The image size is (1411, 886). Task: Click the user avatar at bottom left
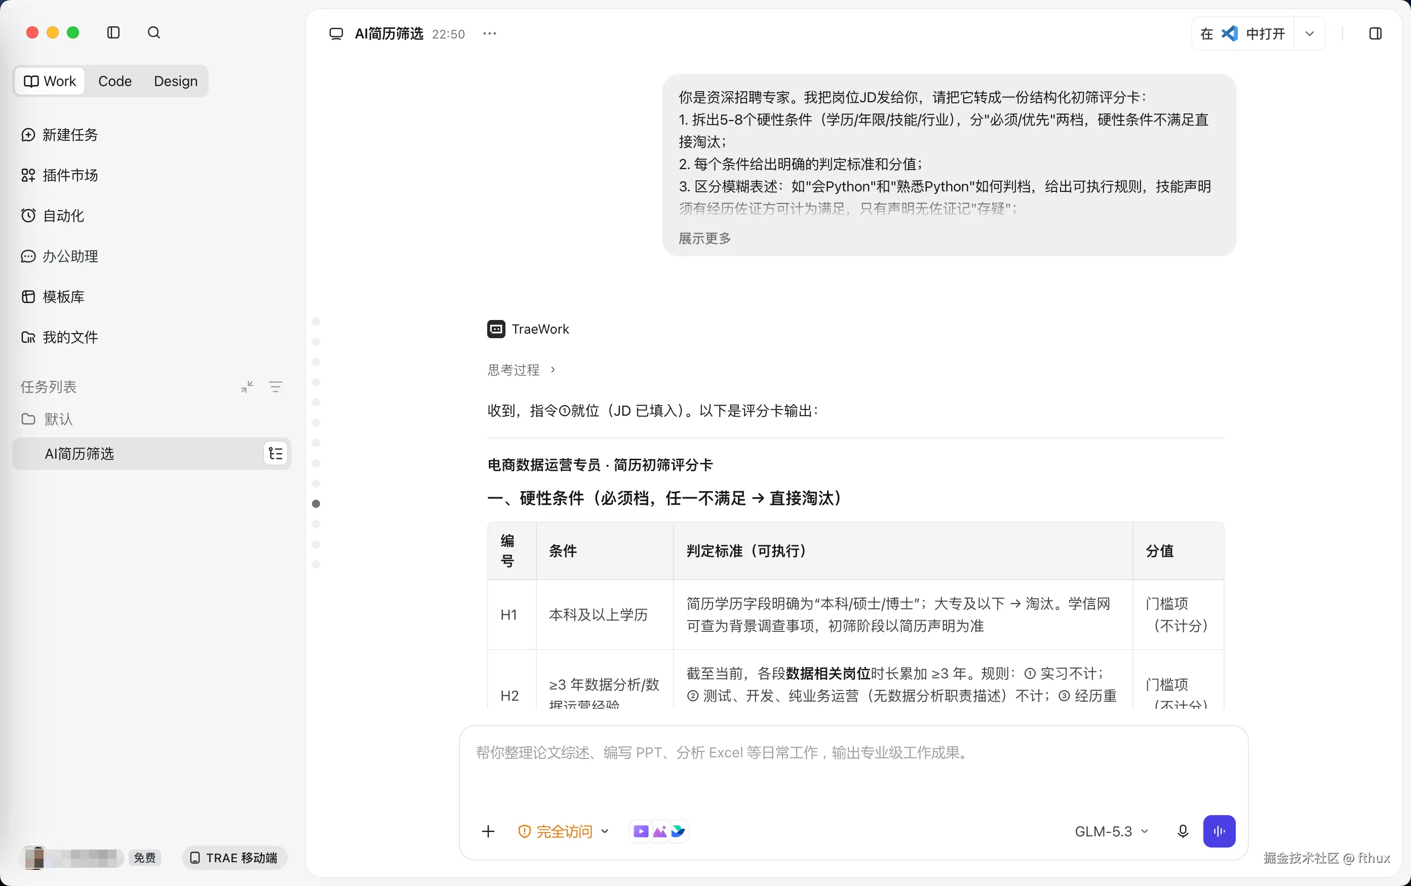click(x=34, y=857)
